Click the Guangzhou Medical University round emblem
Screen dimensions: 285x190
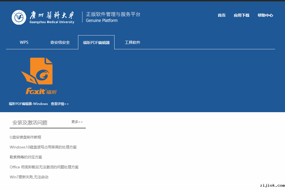(x=19, y=17)
